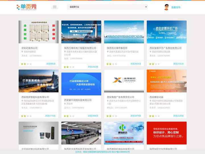Click the location pin for 西安市太华北路415号

point(108,101)
